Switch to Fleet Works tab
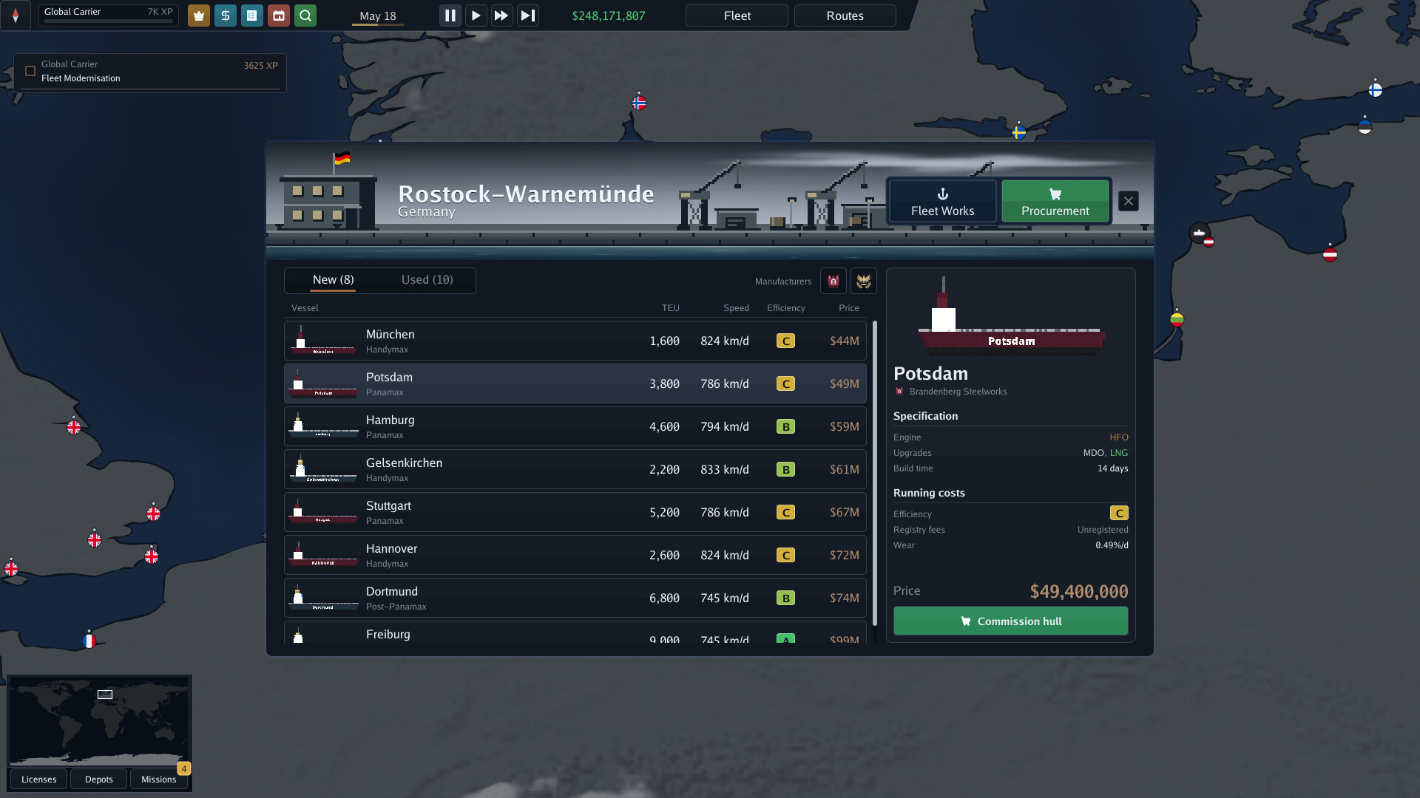The width and height of the screenshot is (1420, 798). pyautogui.click(x=942, y=201)
